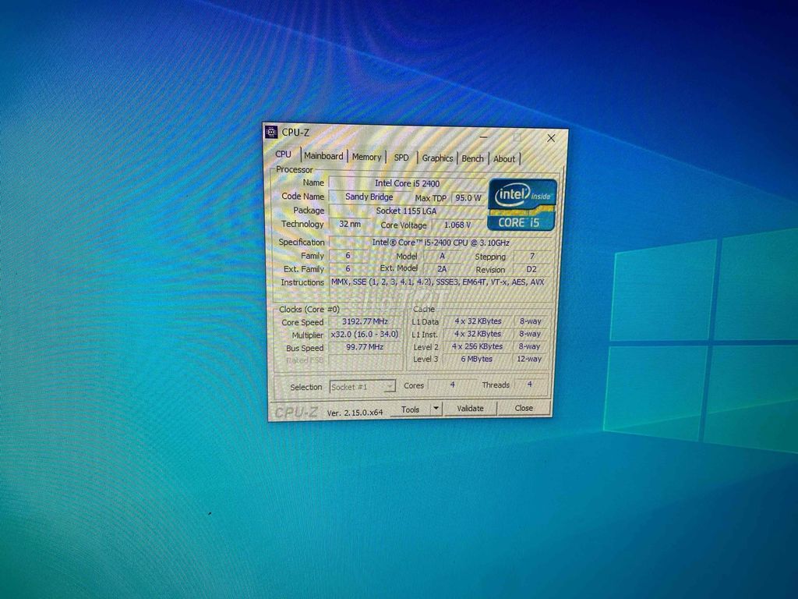Click the Close button at bottom
Image resolution: width=798 pixels, height=599 pixels.
pyautogui.click(x=524, y=408)
